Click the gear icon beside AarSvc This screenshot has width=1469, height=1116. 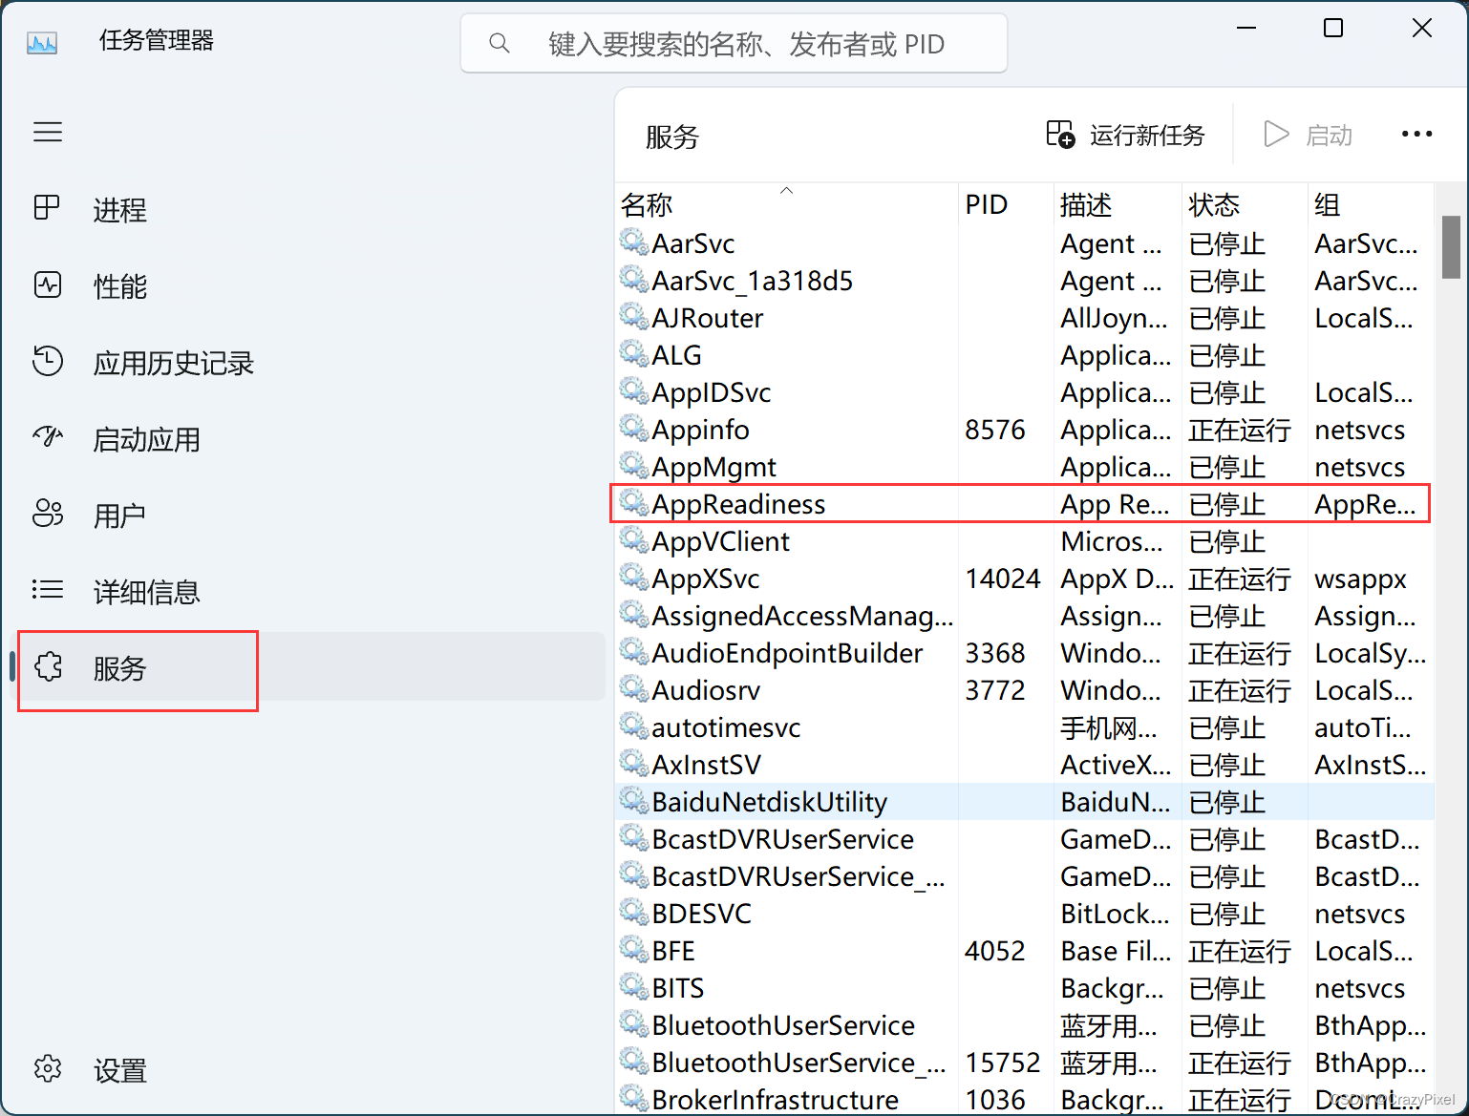634,242
